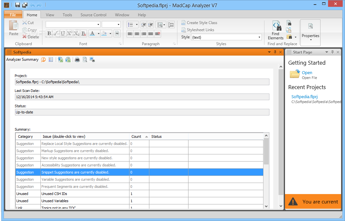Click the Paste clipboard icon
The height and width of the screenshot is (221, 345).
point(13,26)
